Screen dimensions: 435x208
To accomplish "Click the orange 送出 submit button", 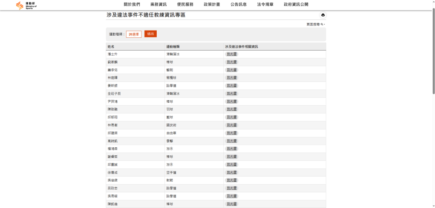I will (151, 34).
